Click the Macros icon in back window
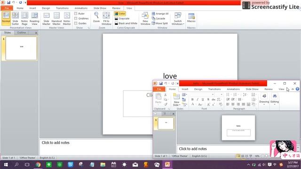301x169 pixels. [191, 18]
